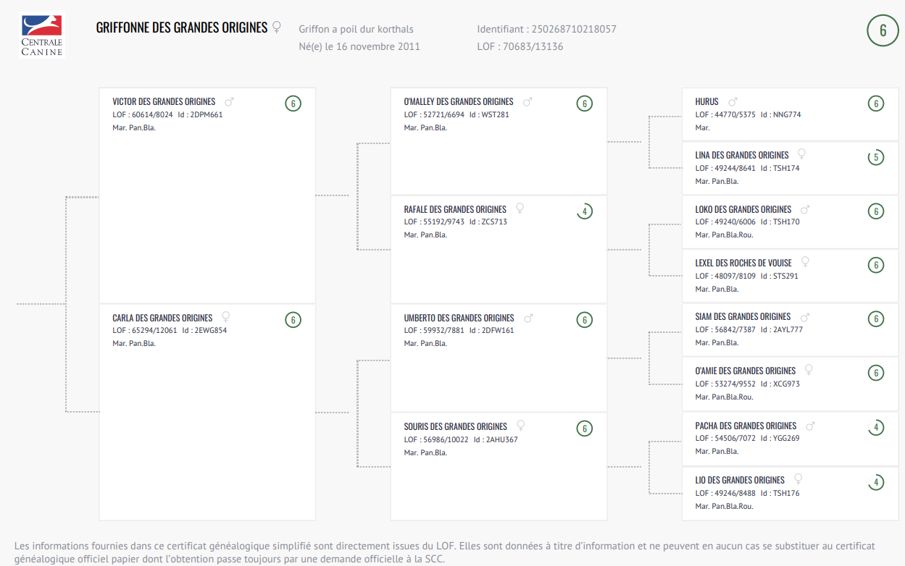Image resolution: width=905 pixels, height=566 pixels.
Task: Click the rating 4 circle on Pacha's card
Action: (x=876, y=428)
